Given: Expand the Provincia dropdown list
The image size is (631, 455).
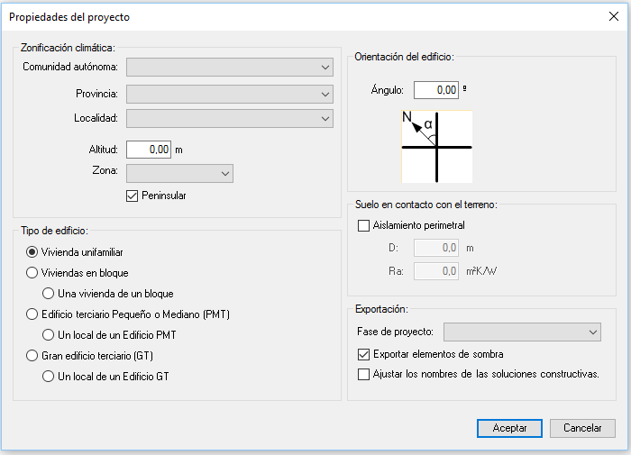Looking at the screenshot, I should point(230,94).
